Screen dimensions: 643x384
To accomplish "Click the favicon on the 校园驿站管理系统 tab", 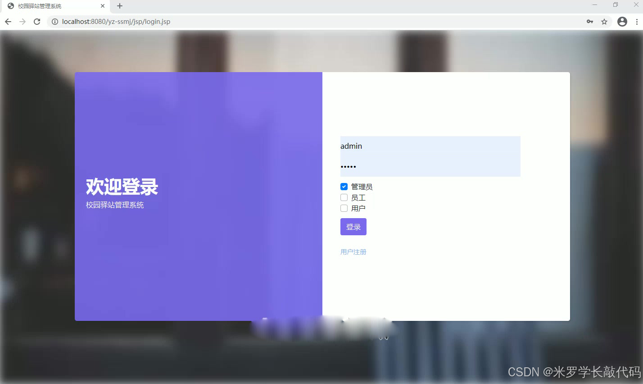I will [x=10, y=6].
